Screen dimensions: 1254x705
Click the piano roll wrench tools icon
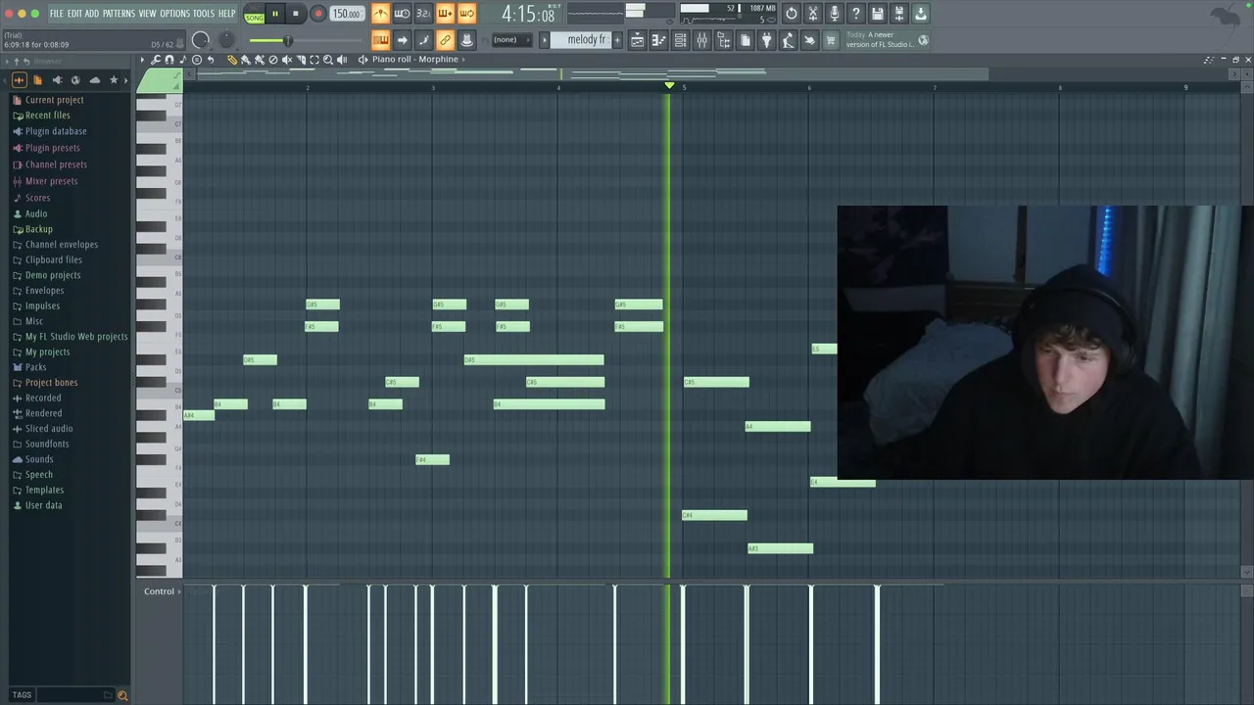(x=156, y=60)
